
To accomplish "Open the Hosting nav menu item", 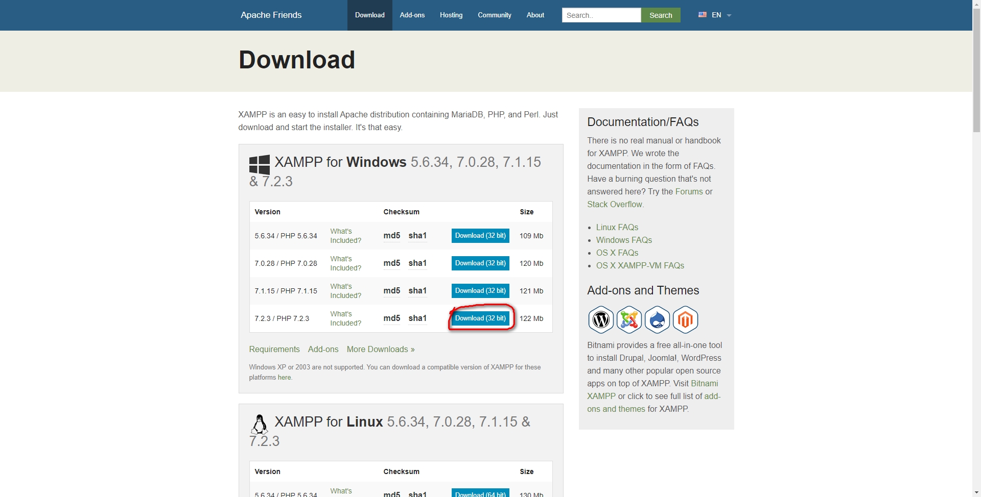I will (x=451, y=15).
